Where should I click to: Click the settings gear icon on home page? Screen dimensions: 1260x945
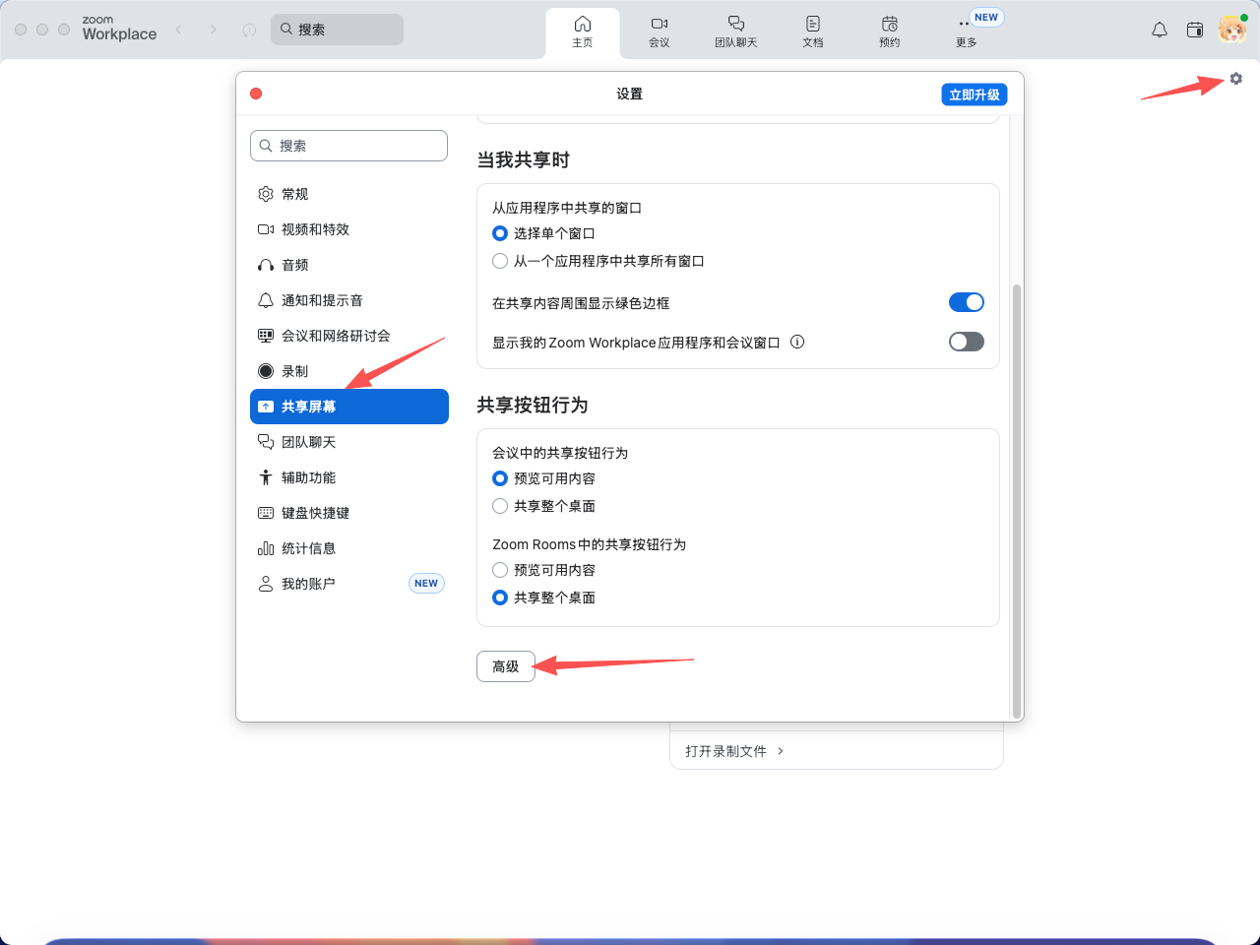tap(1236, 79)
